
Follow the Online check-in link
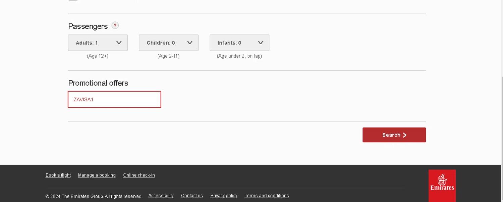(139, 175)
